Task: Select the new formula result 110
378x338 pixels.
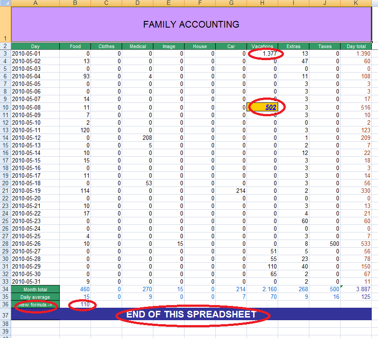Action: pyautogui.click(x=75, y=304)
